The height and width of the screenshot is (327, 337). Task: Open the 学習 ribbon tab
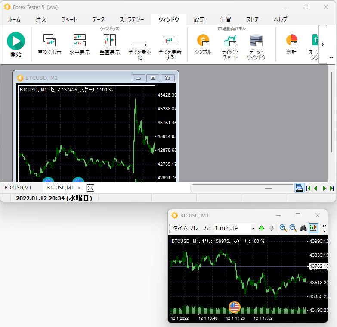click(226, 19)
